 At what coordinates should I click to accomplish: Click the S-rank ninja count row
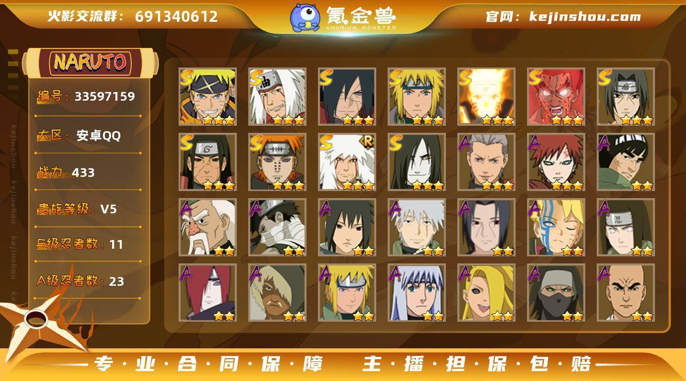[88, 244]
